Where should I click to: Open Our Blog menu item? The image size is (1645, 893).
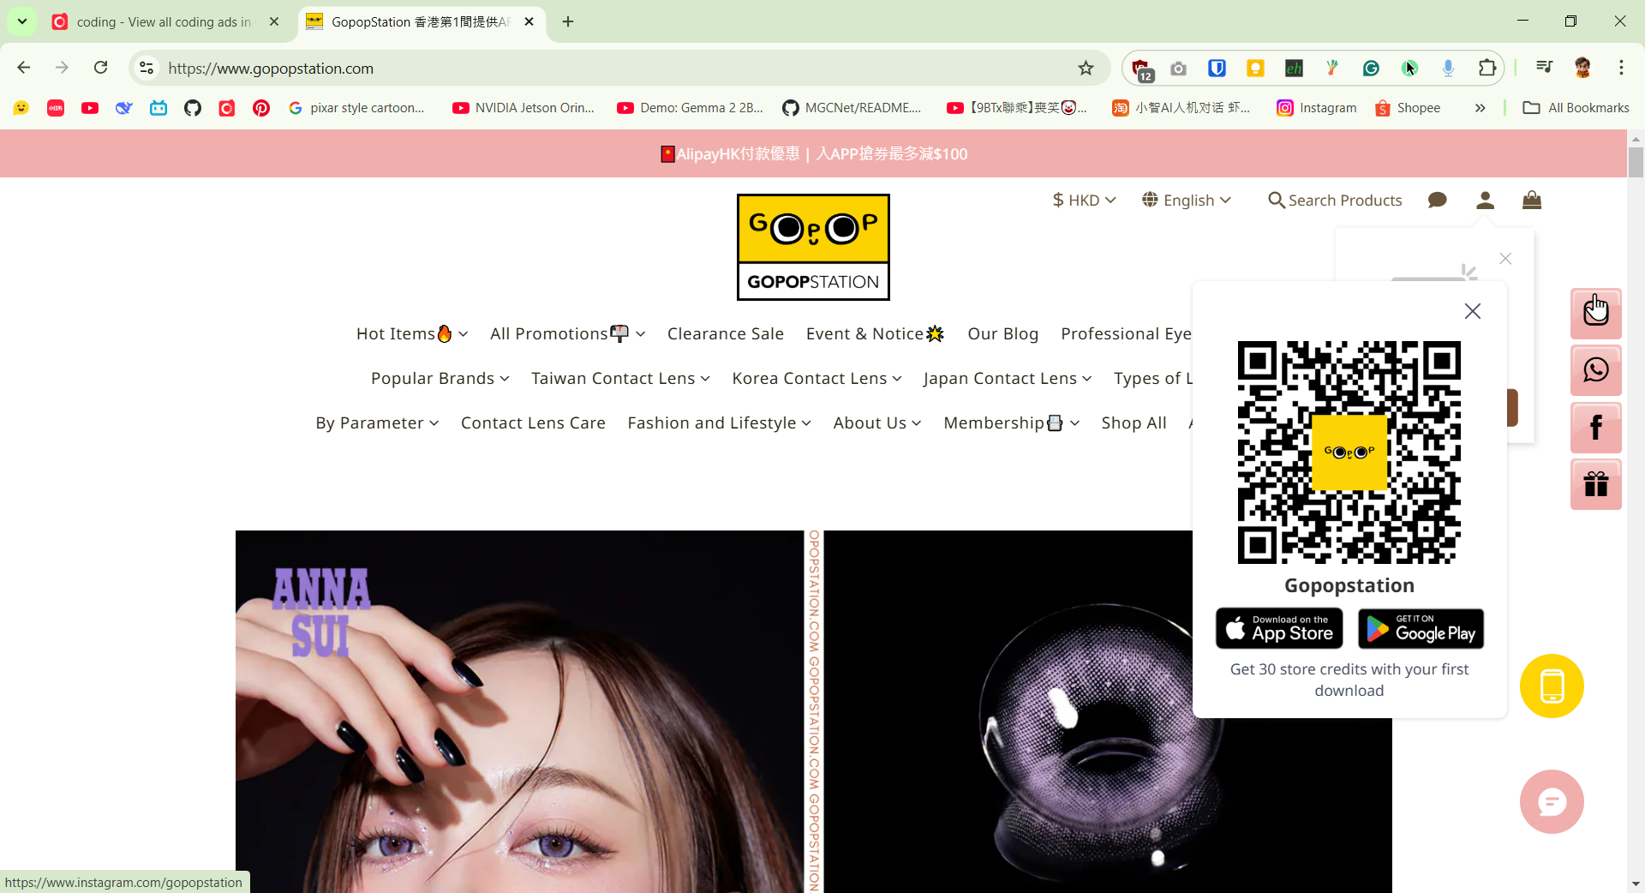pos(1002,333)
